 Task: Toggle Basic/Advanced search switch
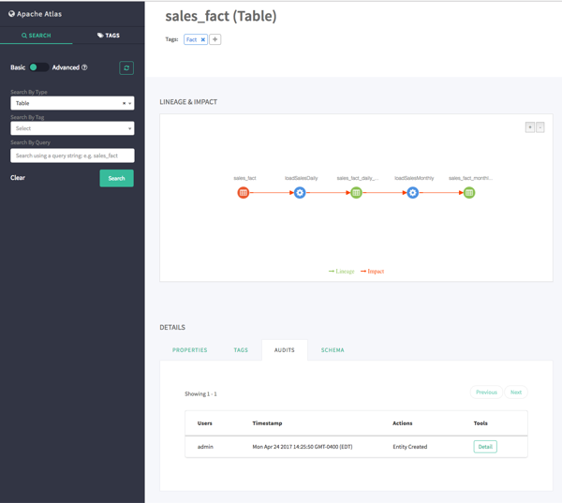tap(39, 67)
